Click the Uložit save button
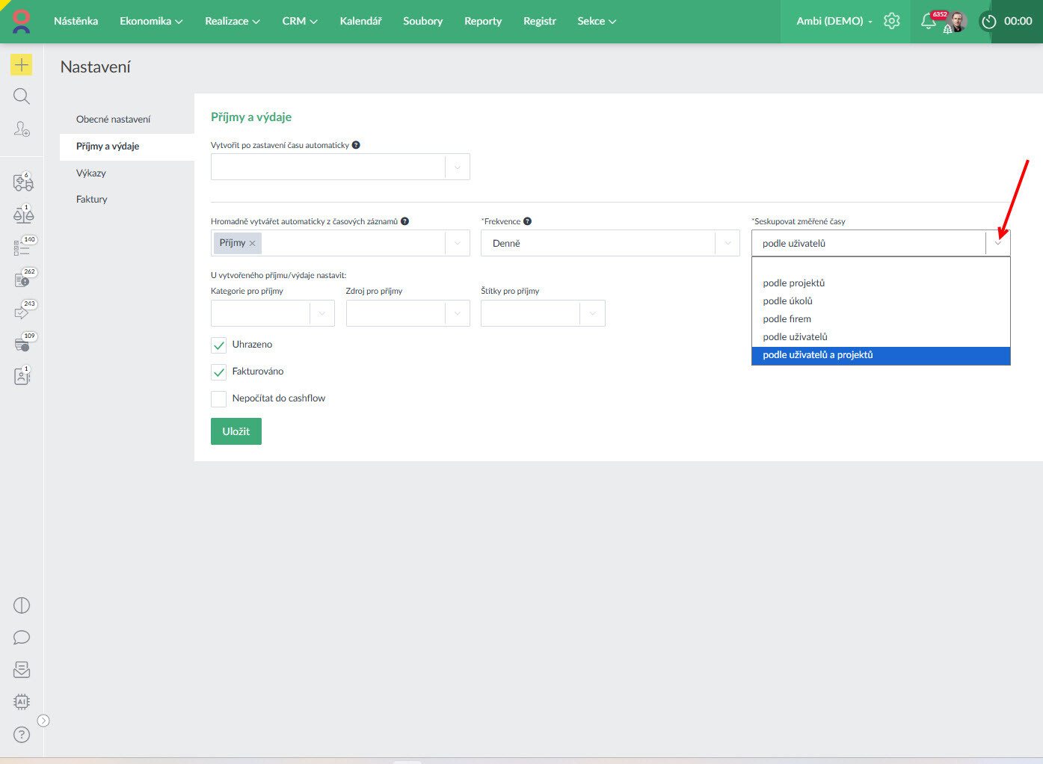The width and height of the screenshot is (1043, 764). pyautogui.click(x=236, y=431)
